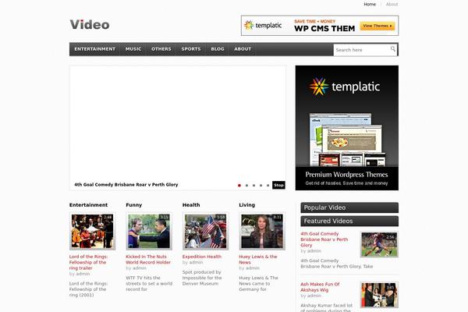The height and width of the screenshot is (312, 468).
Task: Open the Health category heading
Action: tap(191, 205)
